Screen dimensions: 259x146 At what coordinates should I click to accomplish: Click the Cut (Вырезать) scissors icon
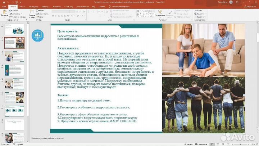click(x=13, y=10)
